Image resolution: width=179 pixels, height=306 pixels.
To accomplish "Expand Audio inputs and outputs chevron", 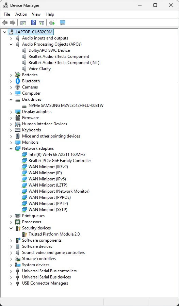I will pyautogui.click(x=11, y=38).
